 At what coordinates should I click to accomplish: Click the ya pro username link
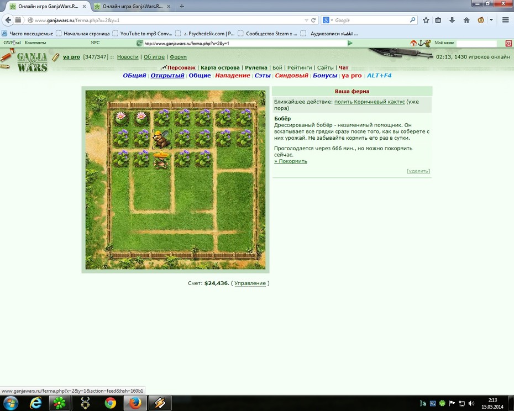[x=71, y=57]
